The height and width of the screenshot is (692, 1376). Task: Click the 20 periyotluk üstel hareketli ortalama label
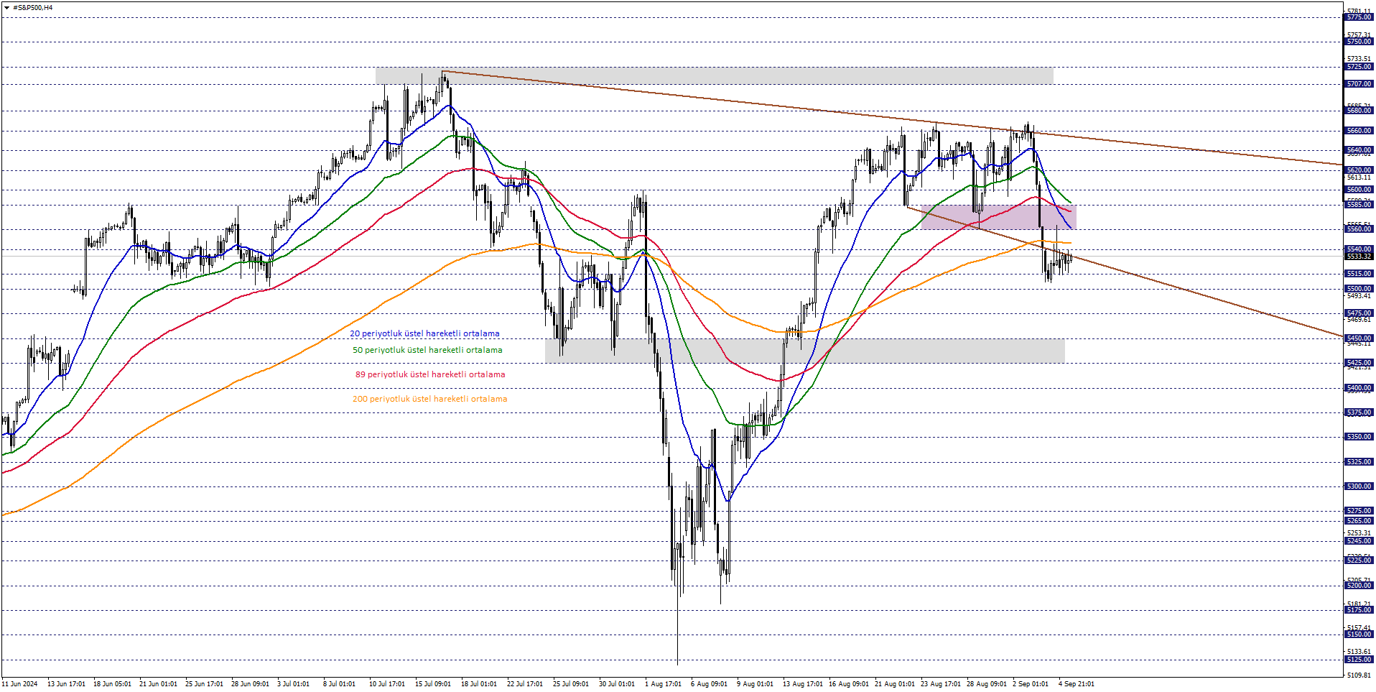click(x=424, y=333)
